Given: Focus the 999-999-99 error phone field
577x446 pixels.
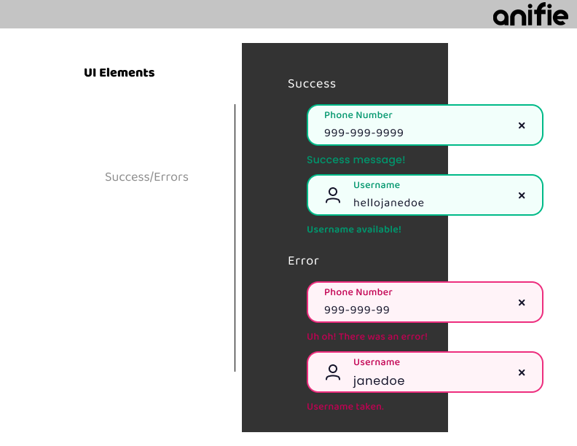Looking at the screenshot, I should pos(425,302).
